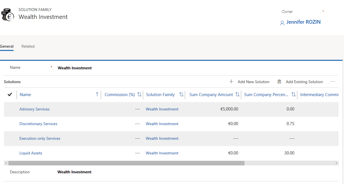Image resolution: width=344 pixels, height=184 pixels.
Task: Open Liquid Assets solution
Action: (31, 153)
